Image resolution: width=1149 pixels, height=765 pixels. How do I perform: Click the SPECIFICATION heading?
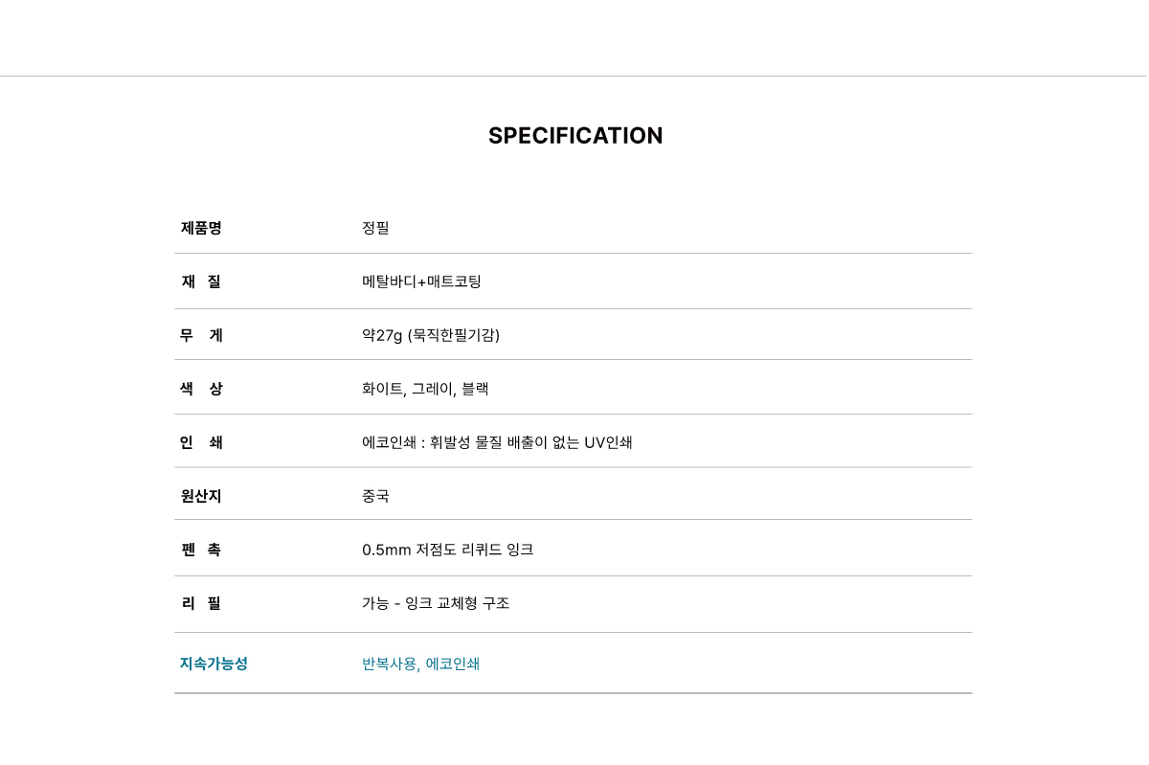(575, 136)
